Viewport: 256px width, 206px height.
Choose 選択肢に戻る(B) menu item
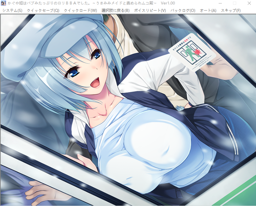[x=115, y=11]
